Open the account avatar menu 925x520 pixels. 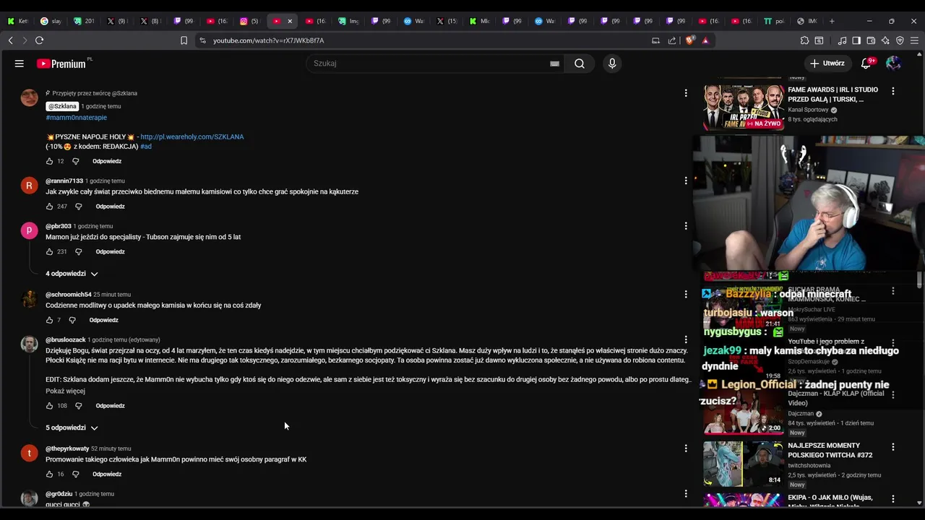[x=893, y=64]
